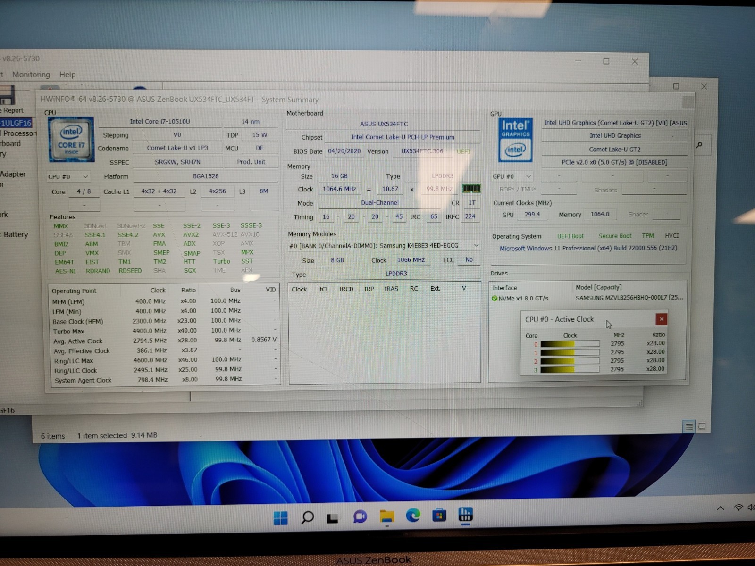The image size is (755, 566).
Task: Click the Intel UHD Graphics GPU name field
Action: [x=615, y=136]
